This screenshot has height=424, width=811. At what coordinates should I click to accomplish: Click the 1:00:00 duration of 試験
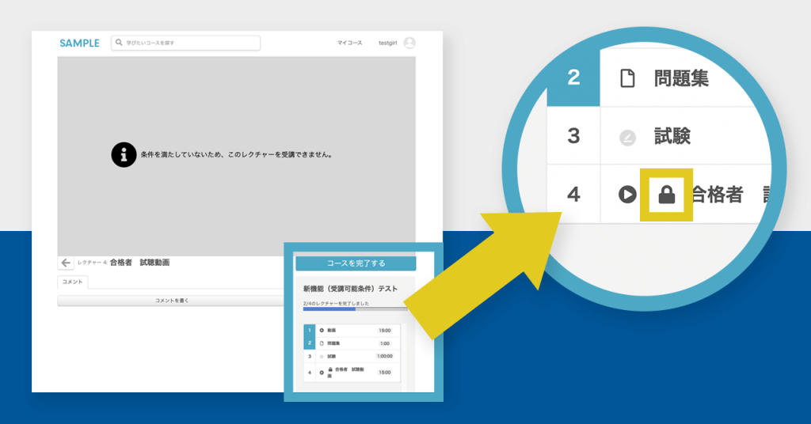[385, 356]
